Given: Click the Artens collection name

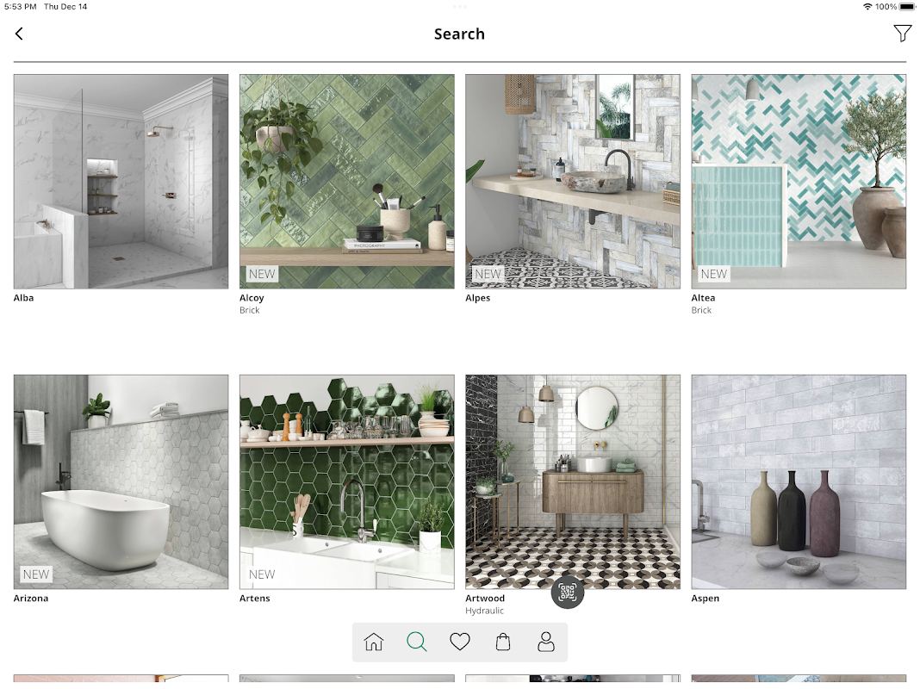Looking at the screenshot, I should coord(255,598).
